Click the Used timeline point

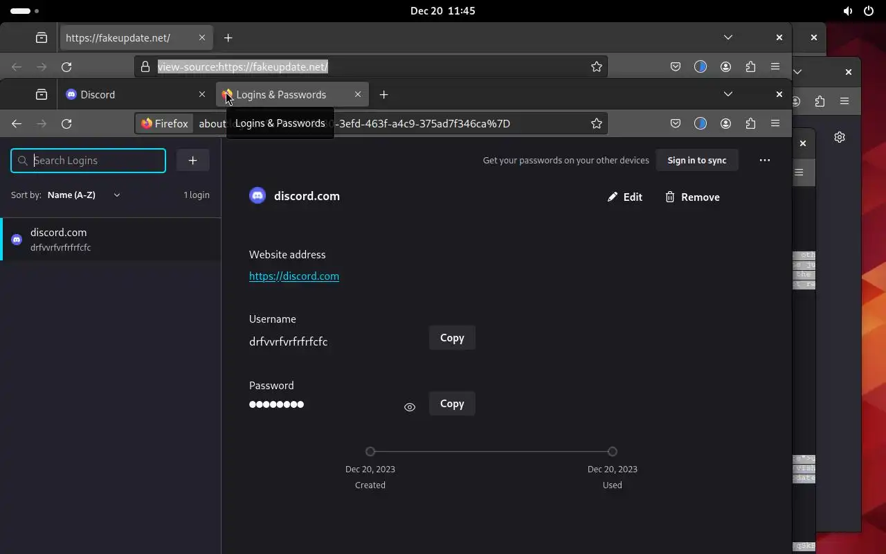pyautogui.click(x=613, y=452)
